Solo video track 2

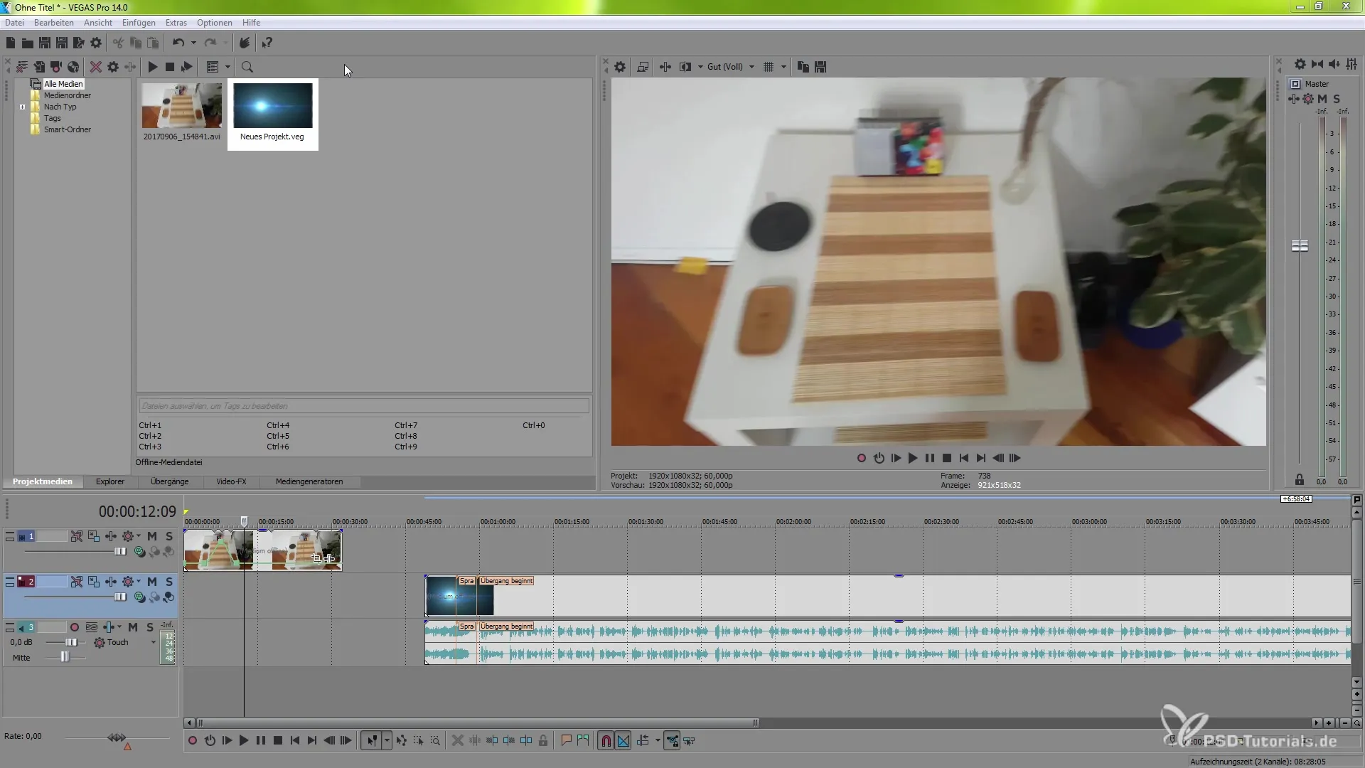(169, 582)
